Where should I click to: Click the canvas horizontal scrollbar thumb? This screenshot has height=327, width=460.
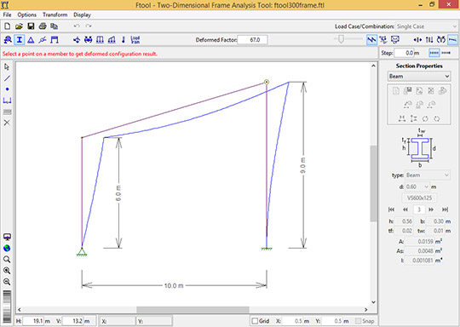point(193,309)
